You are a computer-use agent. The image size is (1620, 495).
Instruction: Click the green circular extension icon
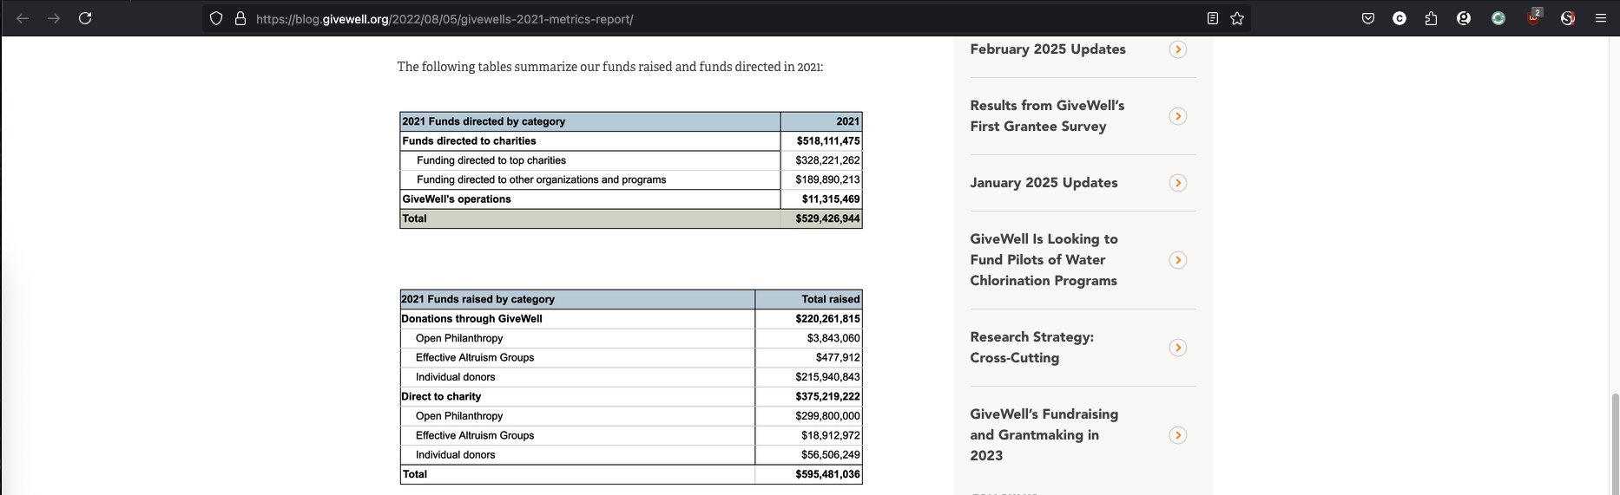coord(1498,18)
